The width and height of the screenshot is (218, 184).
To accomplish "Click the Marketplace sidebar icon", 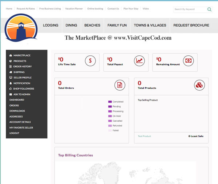I will point(11,55).
